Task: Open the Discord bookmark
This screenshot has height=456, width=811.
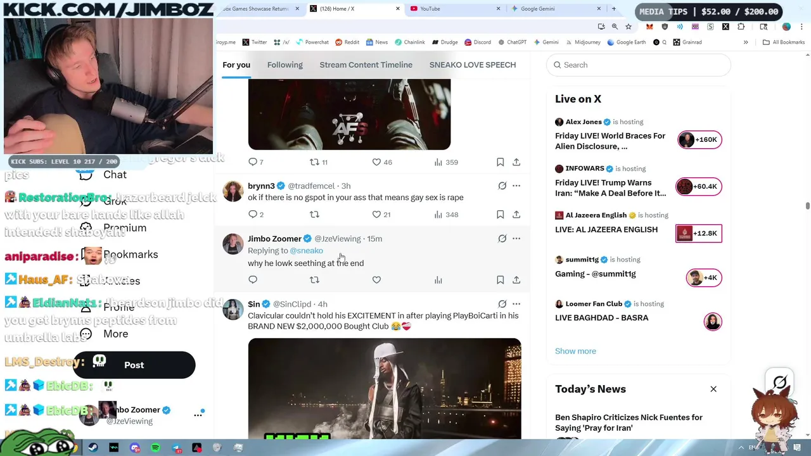Action: 478,42
